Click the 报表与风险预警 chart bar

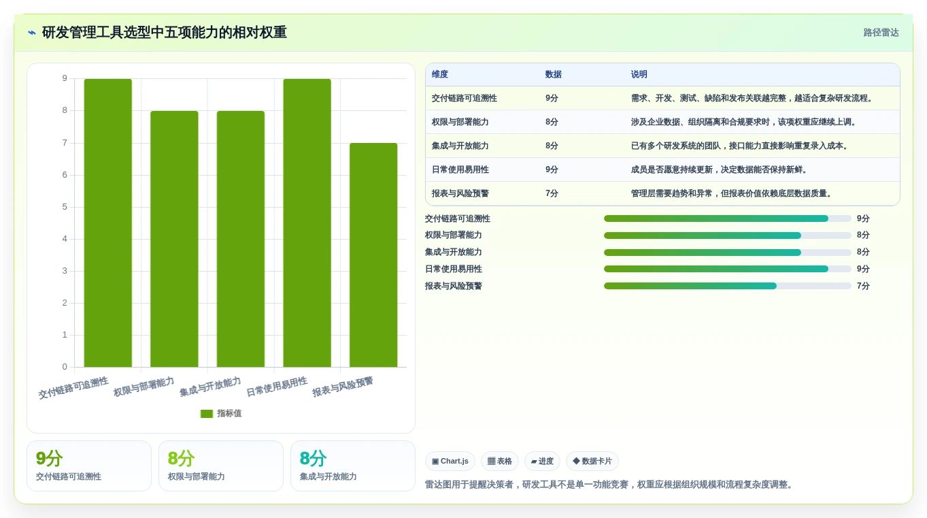(373, 255)
